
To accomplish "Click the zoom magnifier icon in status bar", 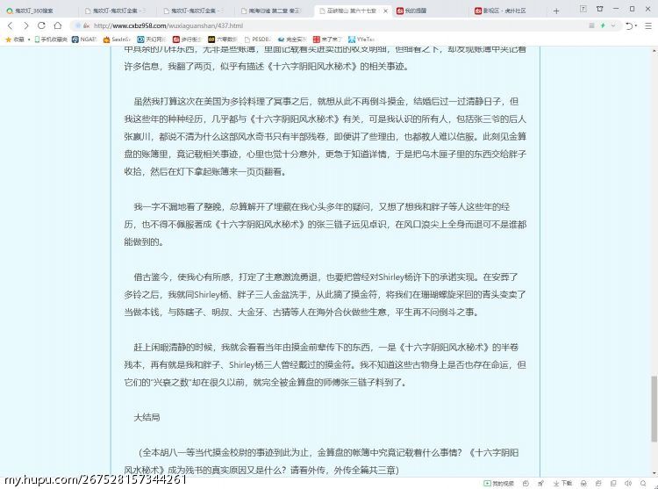I will coord(643,484).
